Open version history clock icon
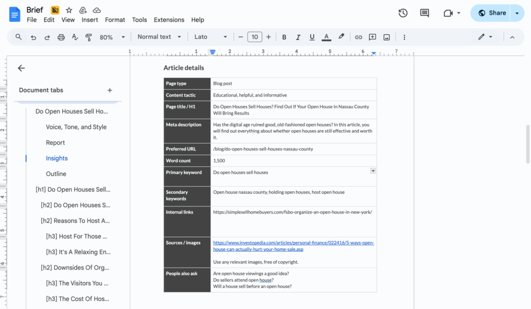 (403, 13)
